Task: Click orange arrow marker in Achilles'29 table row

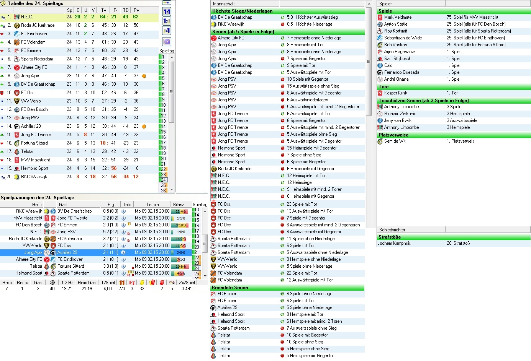Action: (x=144, y=126)
